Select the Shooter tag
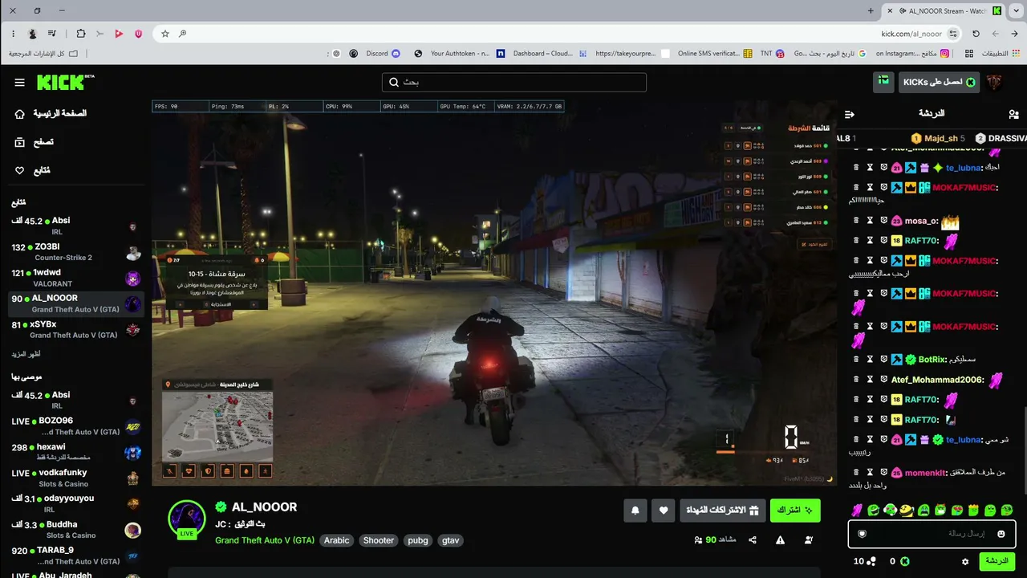This screenshot has height=578, width=1027. click(379, 540)
